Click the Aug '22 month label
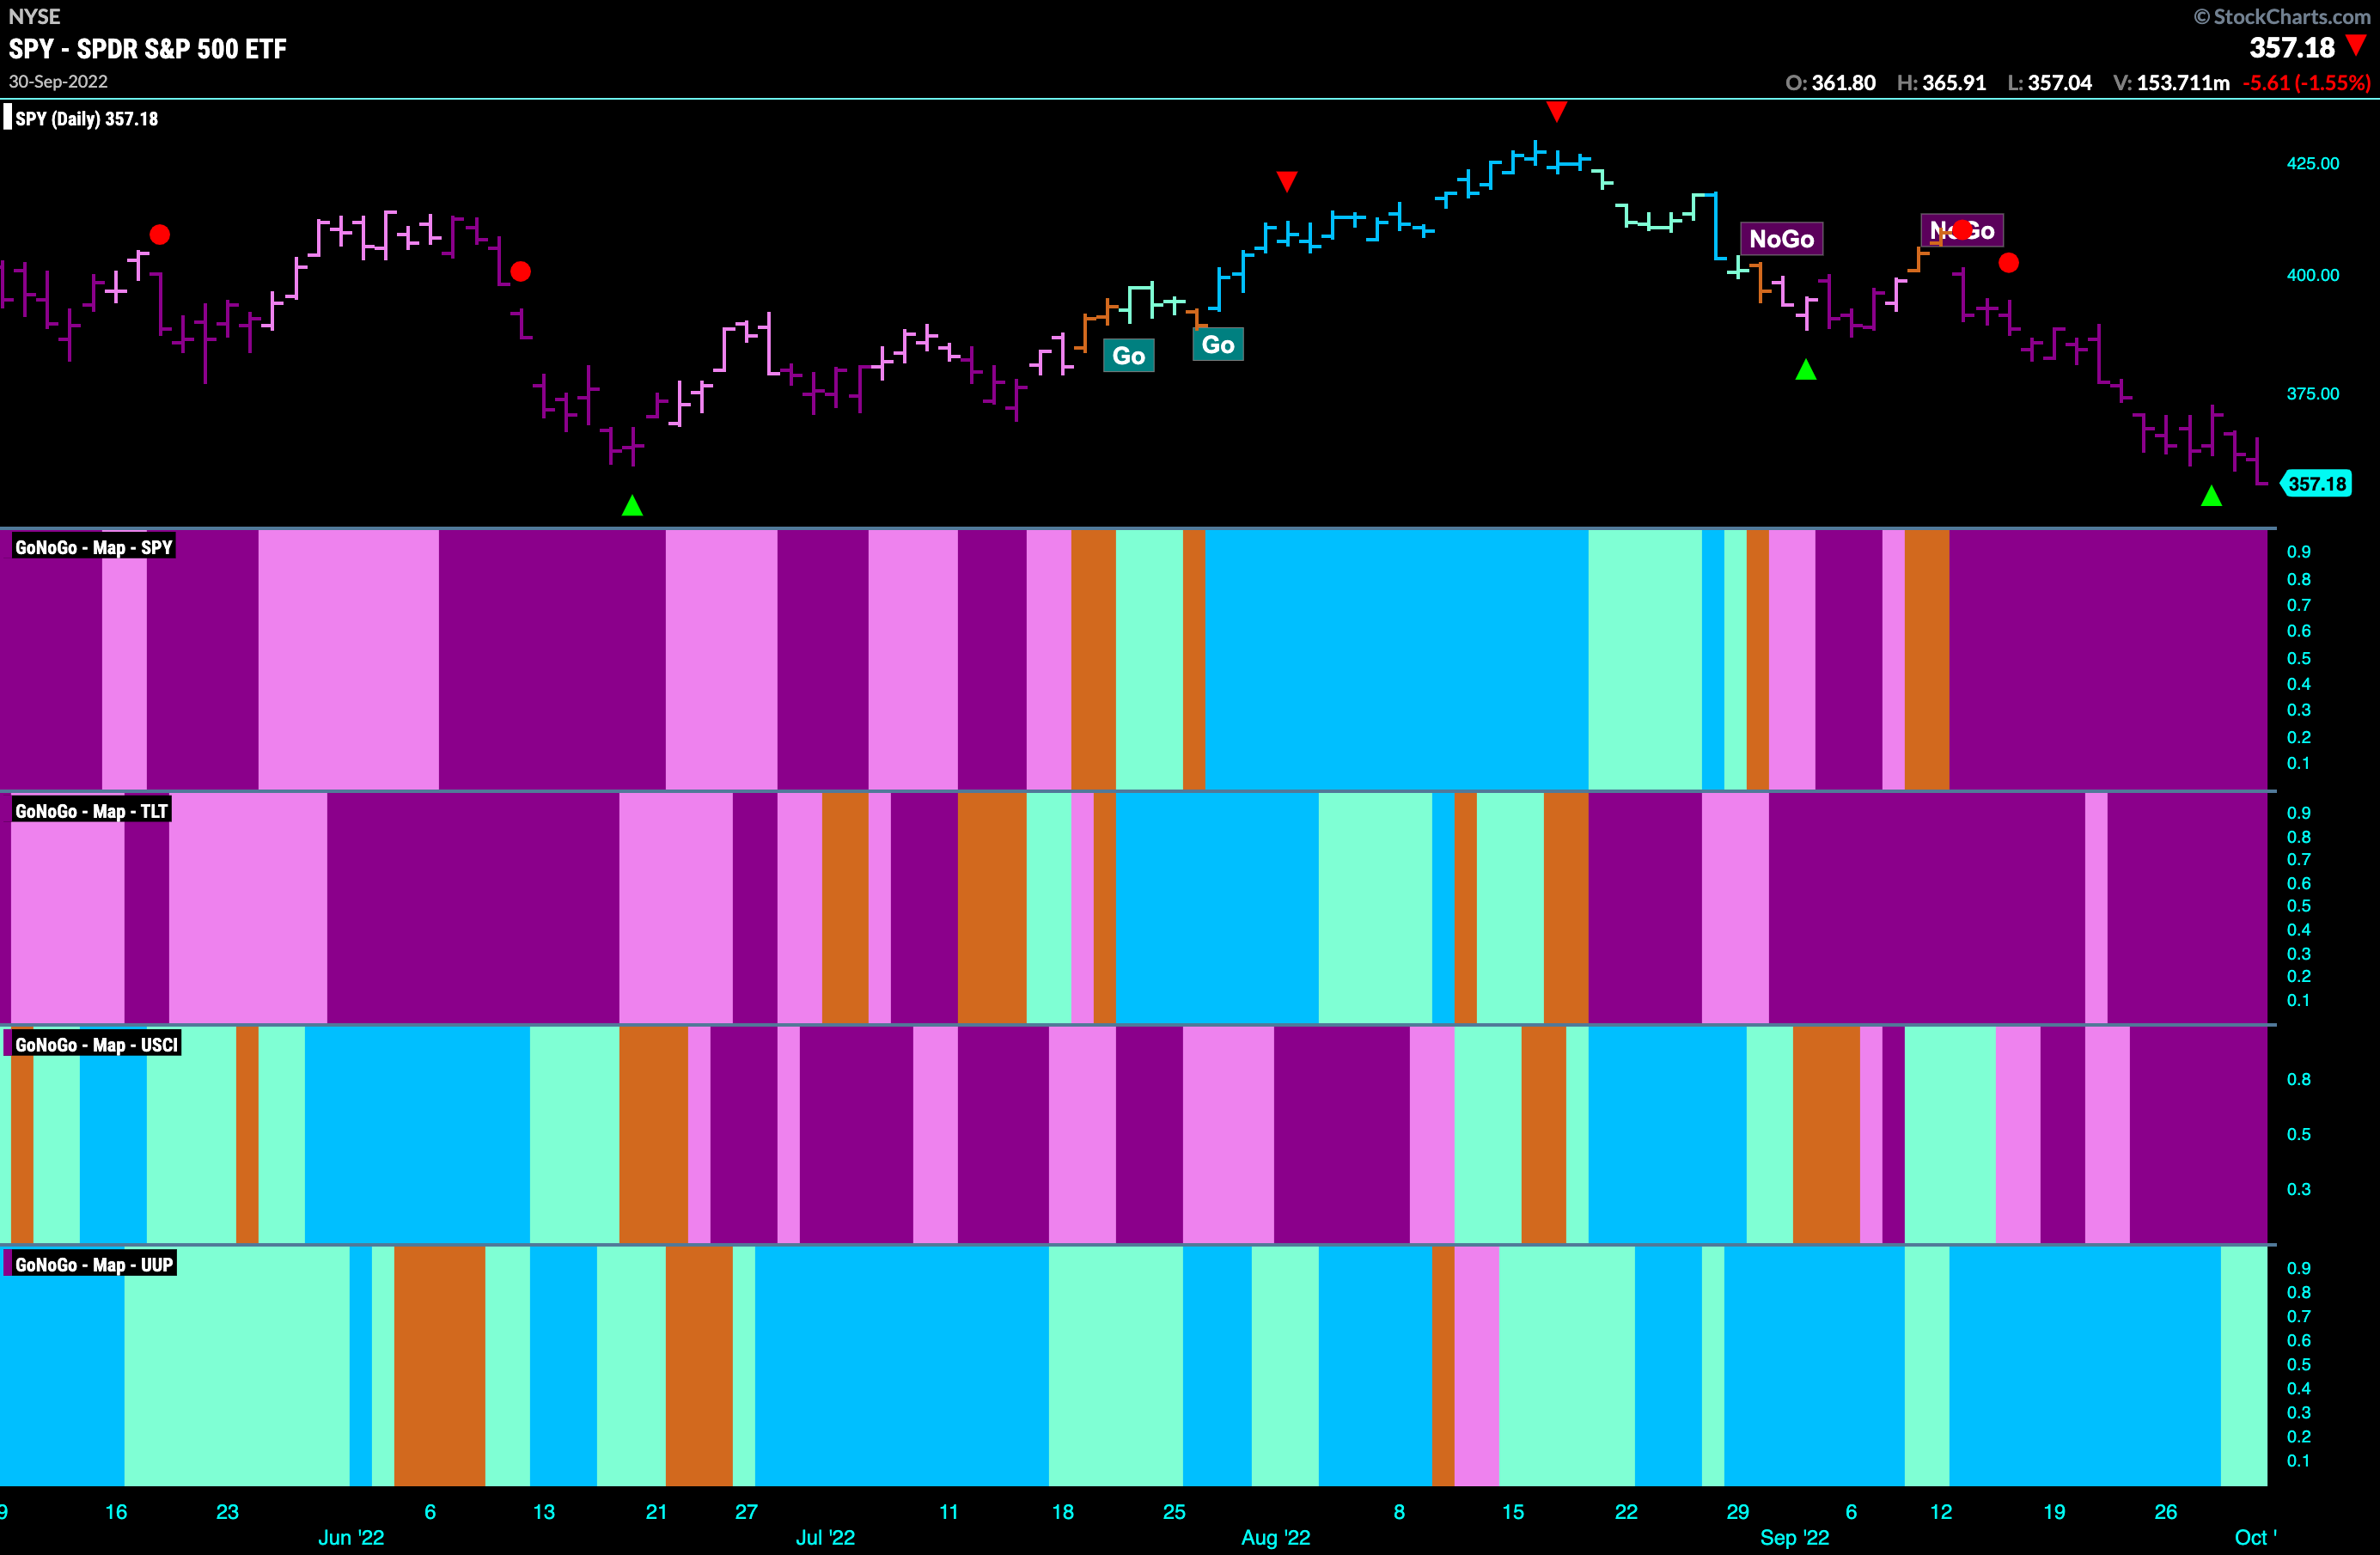The width and height of the screenshot is (2380, 1555). click(x=1275, y=1538)
